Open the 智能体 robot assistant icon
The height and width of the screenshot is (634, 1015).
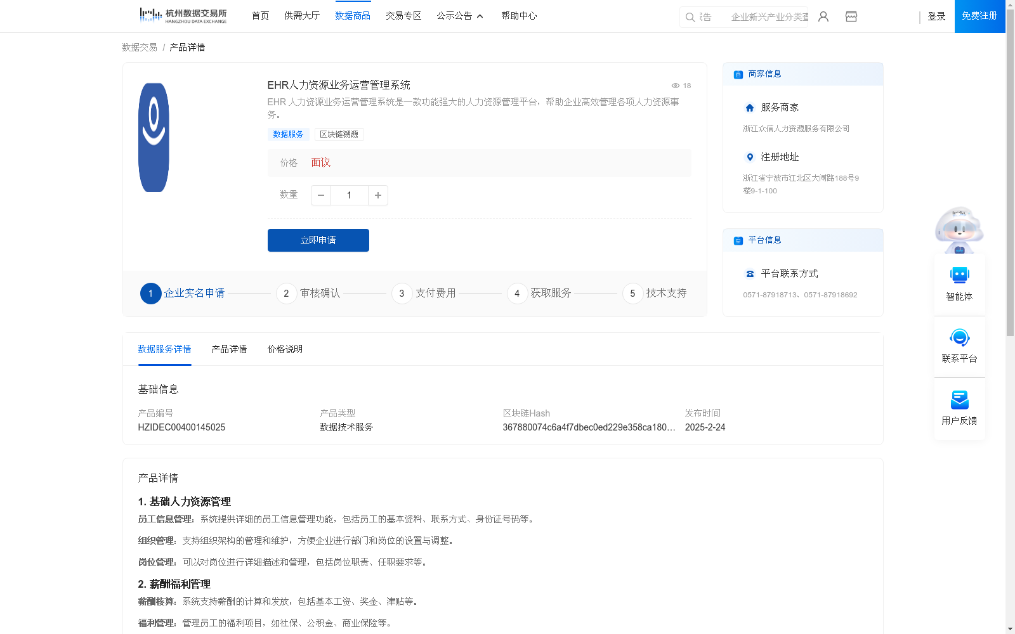pos(959,275)
